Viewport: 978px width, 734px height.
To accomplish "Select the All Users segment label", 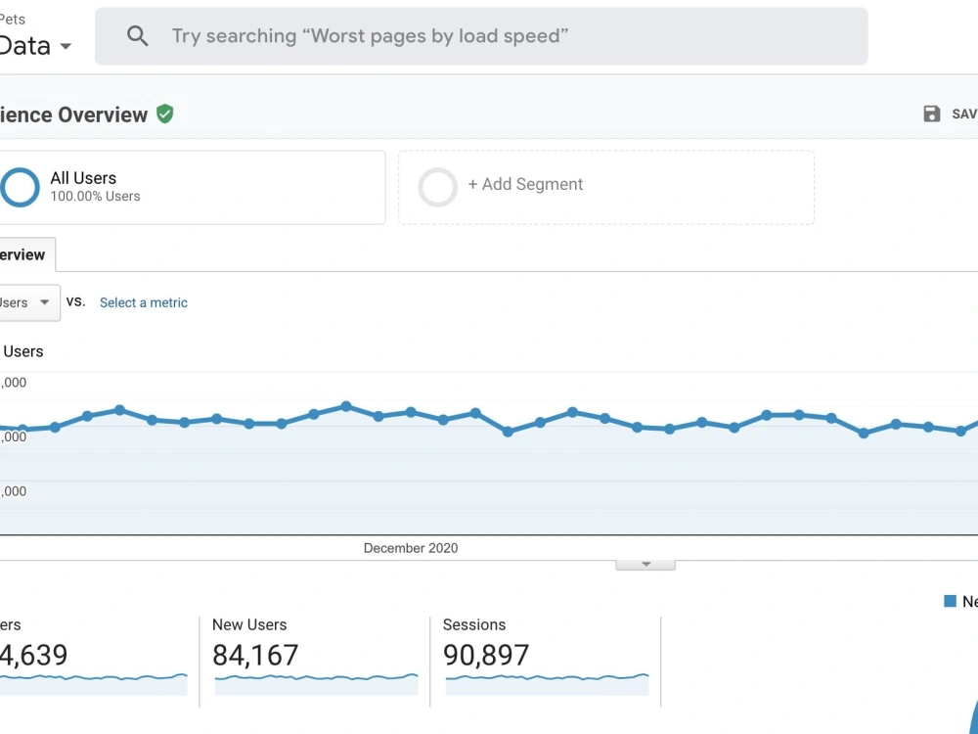I will pos(83,178).
